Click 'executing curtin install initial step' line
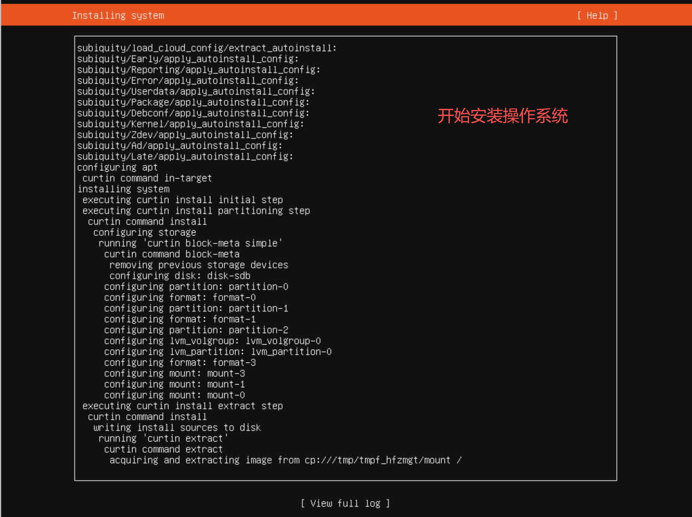 click(182, 200)
